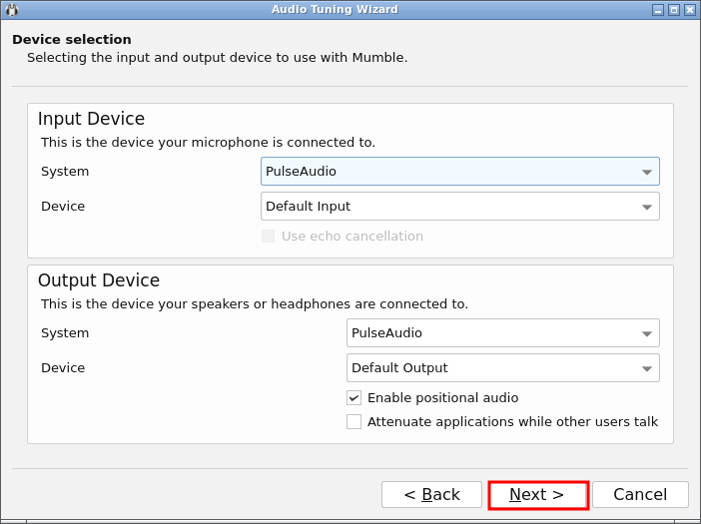Enable Attenuate applications while other users talk
The width and height of the screenshot is (701, 524).
coord(354,422)
